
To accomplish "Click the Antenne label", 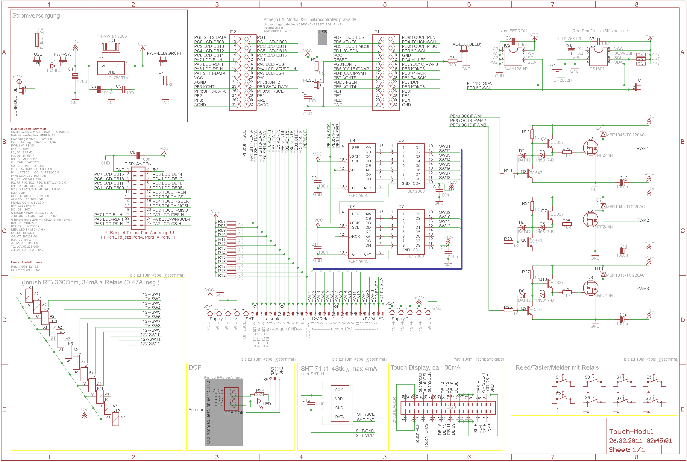I will 196,410.
